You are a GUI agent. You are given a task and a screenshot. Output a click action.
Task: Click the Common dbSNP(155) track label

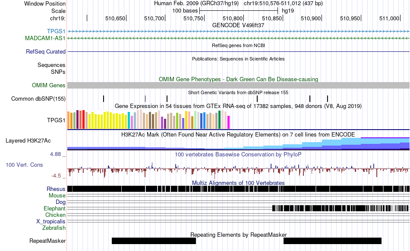coord(38,98)
